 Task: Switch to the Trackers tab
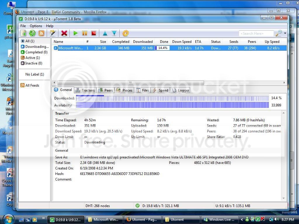(85, 90)
